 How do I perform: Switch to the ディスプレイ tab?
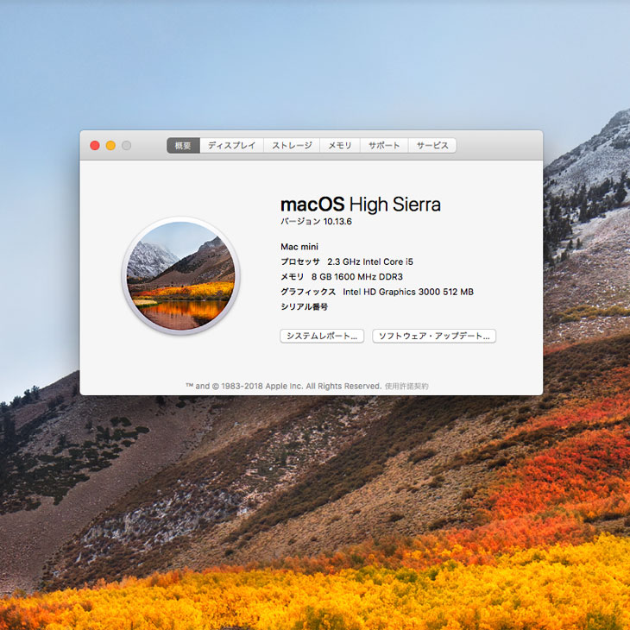[x=231, y=146]
